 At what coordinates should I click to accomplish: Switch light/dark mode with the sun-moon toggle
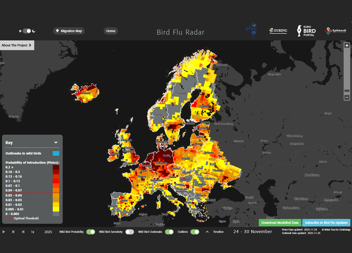(27, 31)
